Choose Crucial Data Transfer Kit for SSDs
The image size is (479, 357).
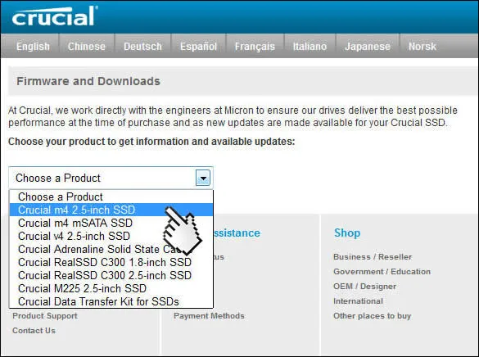tap(111, 301)
